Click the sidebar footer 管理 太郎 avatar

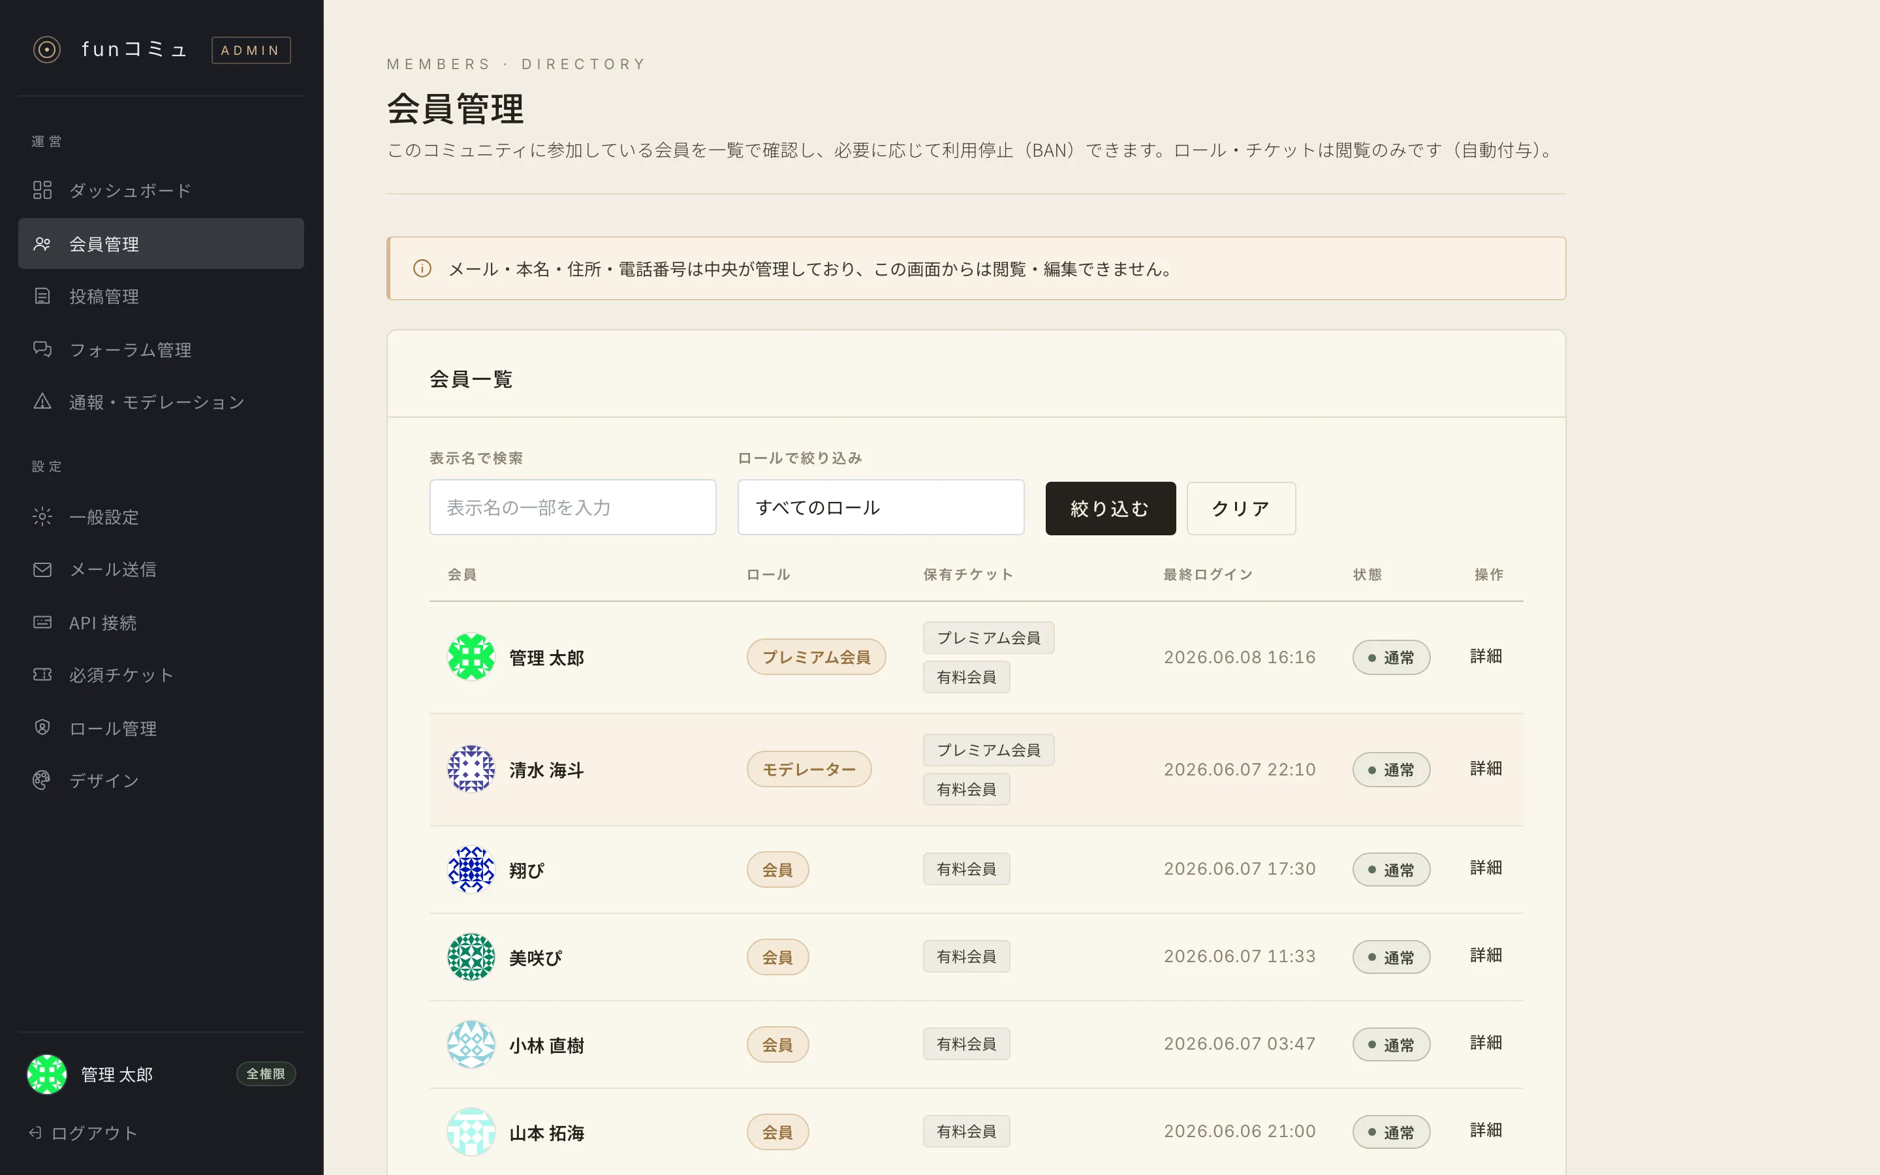48,1074
